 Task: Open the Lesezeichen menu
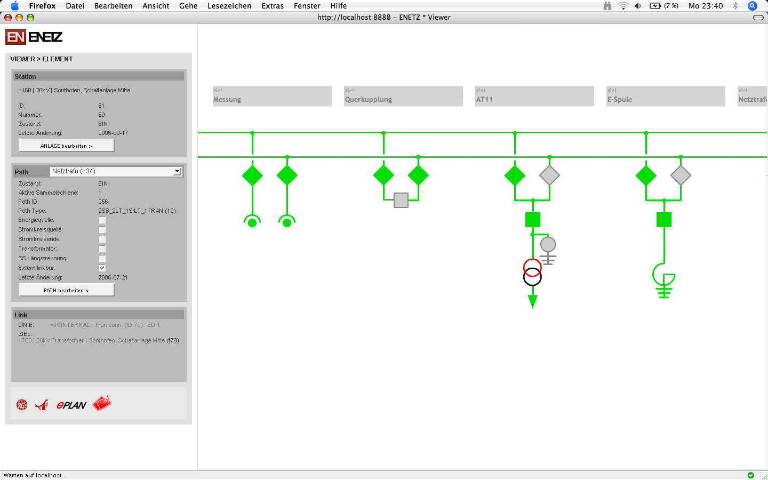pos(229,6)
